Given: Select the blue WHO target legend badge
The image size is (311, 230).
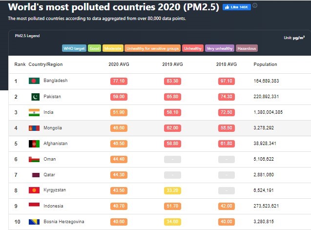Looking at the screenshot, I should [74, 48].
